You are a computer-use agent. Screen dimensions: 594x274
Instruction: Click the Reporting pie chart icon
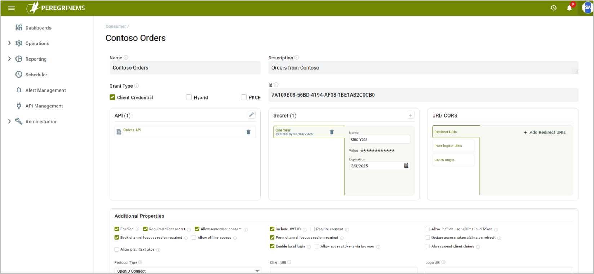click(x=19, y=59)
